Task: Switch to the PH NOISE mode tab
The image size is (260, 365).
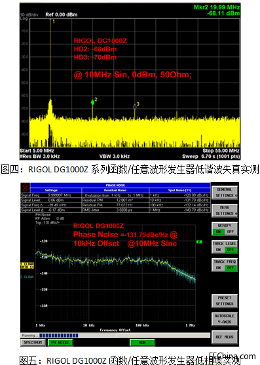Action: [60, 343]
